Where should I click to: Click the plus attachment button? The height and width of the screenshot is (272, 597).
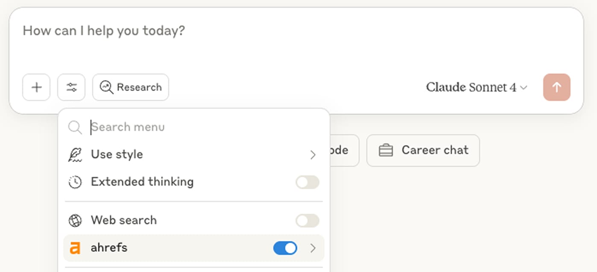(x=36, y=87)
